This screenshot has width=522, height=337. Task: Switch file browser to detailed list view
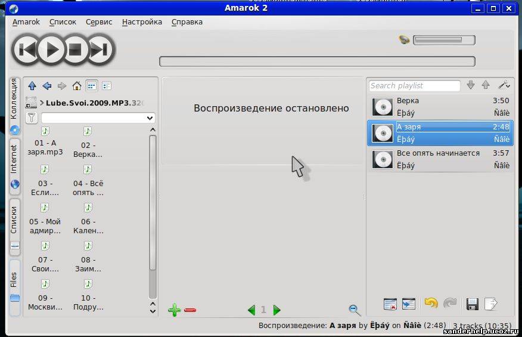tap(107, 86)
